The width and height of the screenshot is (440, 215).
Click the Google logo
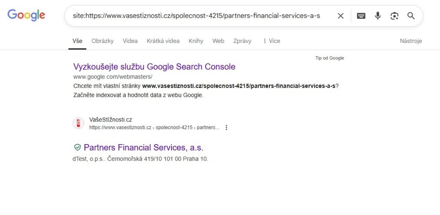[x=26, y=15]
